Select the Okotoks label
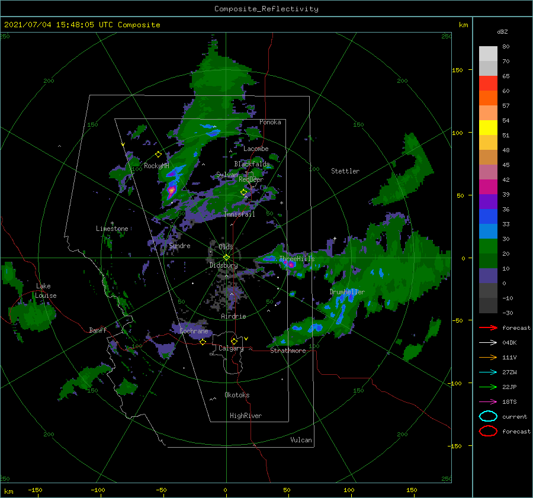The height and width of the screenshot is (498, 533). [237, 395]
